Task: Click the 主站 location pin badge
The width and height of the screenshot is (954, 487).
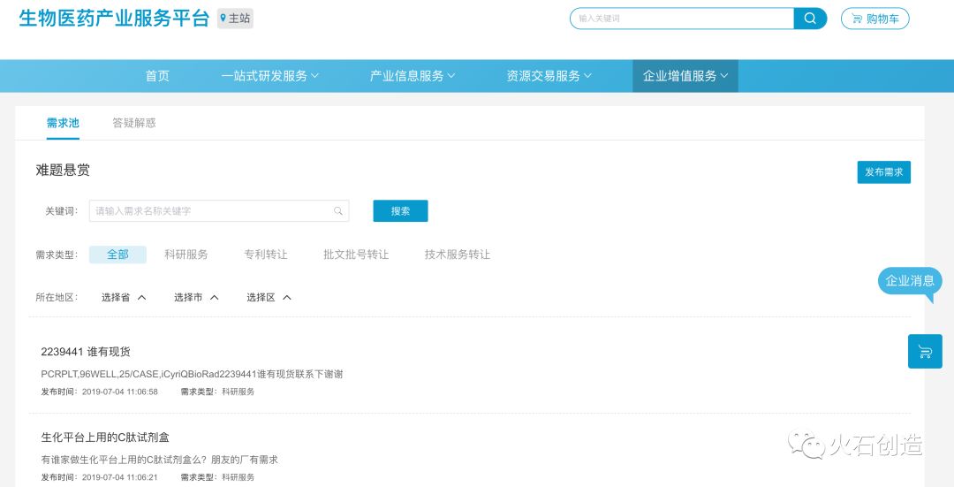Action: [x=235, y=19]
